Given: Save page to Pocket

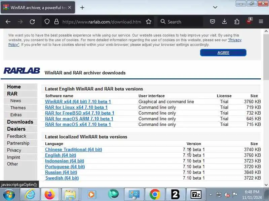Looking at the screenshot, I should (213, 21).
